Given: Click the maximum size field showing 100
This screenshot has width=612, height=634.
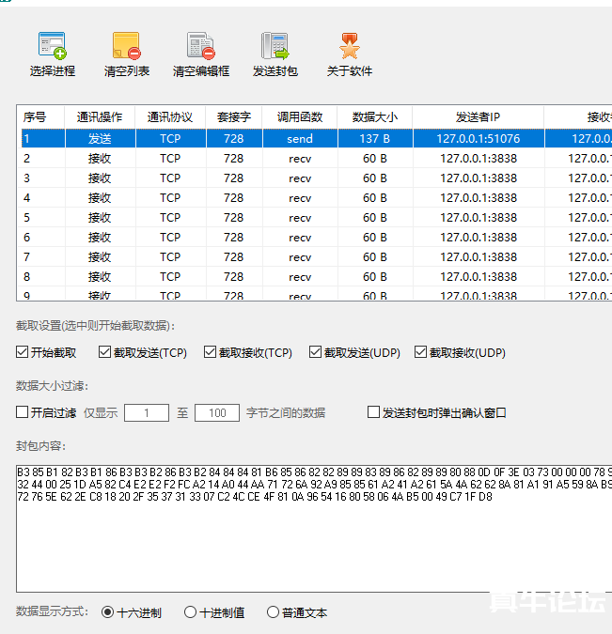Looking at the screenshot, I should (217, 413).
